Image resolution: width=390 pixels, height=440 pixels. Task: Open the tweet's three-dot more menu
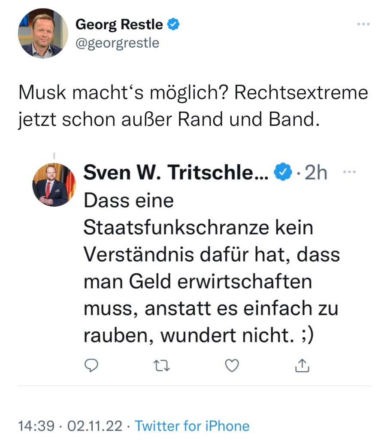(x=363, y=24)
